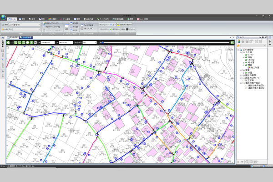Toggle the 消火栓 layer visibility
This screenshot has width=273, height=182.
(246, 60)
